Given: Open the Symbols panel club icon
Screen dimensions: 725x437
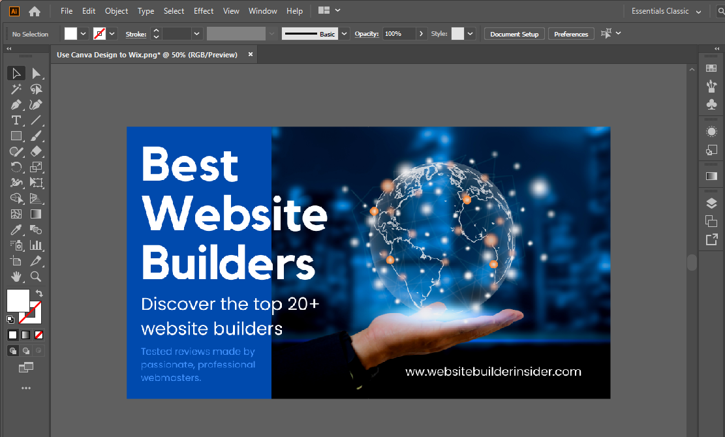Looking at the screenshot, I should pyautogui.click(x=711, y=104).
